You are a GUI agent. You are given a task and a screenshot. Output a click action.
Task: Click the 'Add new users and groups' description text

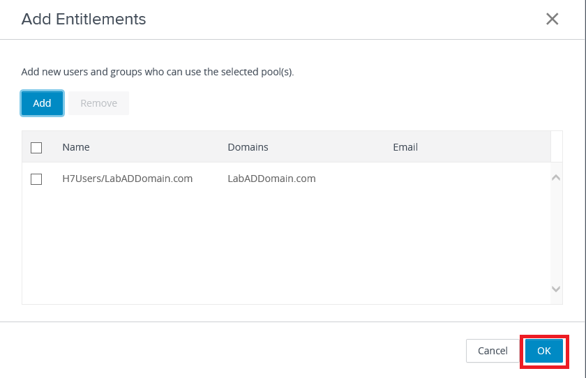pos(158,72)
